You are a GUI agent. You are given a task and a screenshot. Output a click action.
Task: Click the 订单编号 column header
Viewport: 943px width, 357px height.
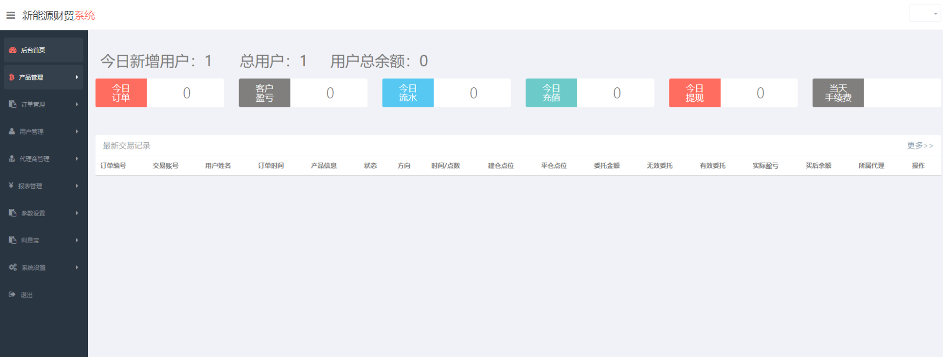click(113, 166)
